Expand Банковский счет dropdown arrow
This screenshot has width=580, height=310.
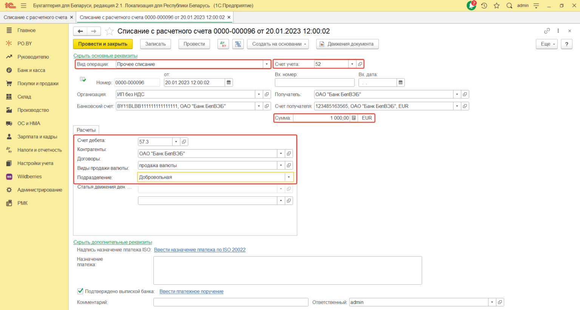(x=259, y=106)
